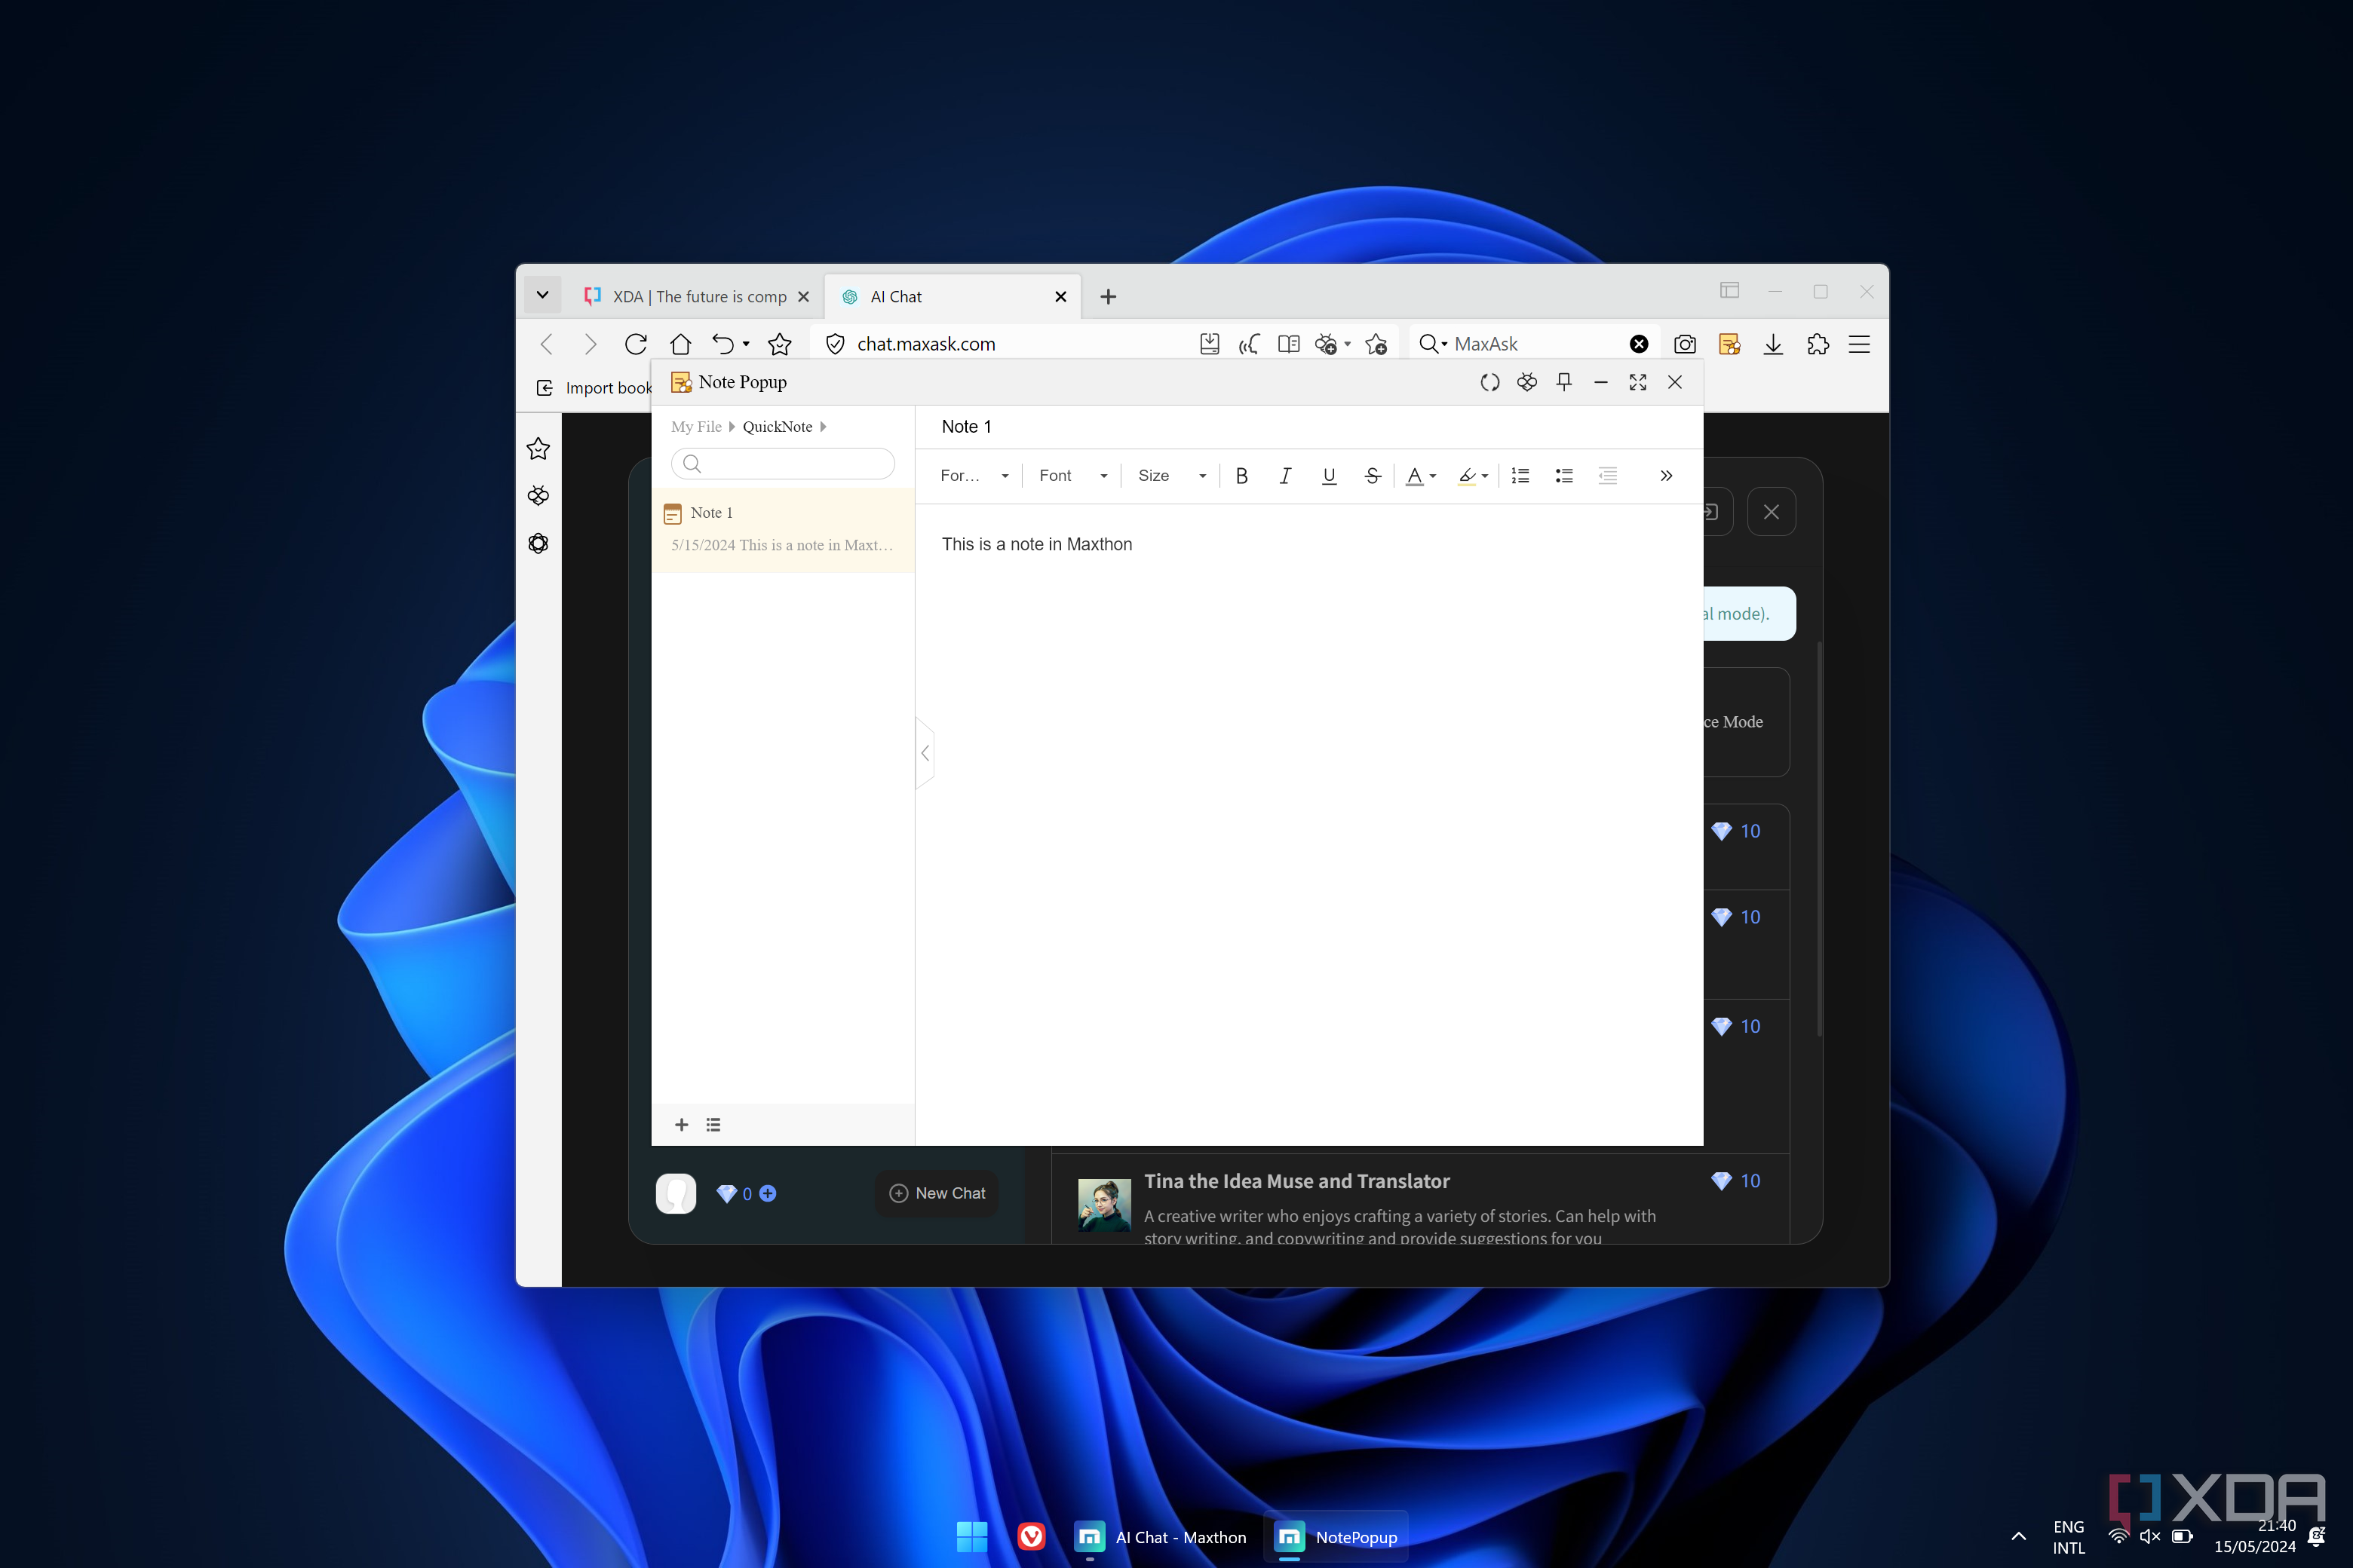Click the back navigation arrow in Maxthon
Viewport: 2353px width, 1568px height.
[x=546, y=344]
